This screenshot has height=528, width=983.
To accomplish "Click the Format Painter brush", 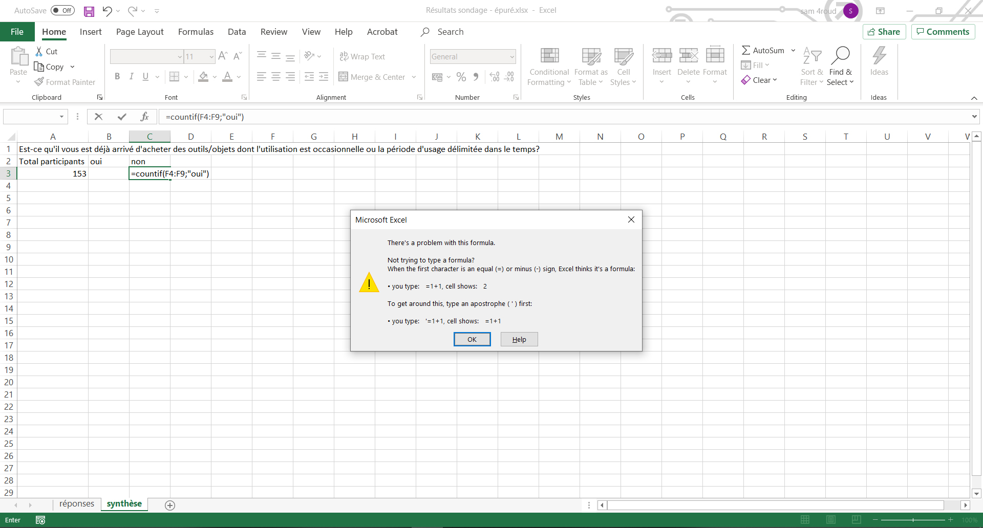I will pos(39,82).
